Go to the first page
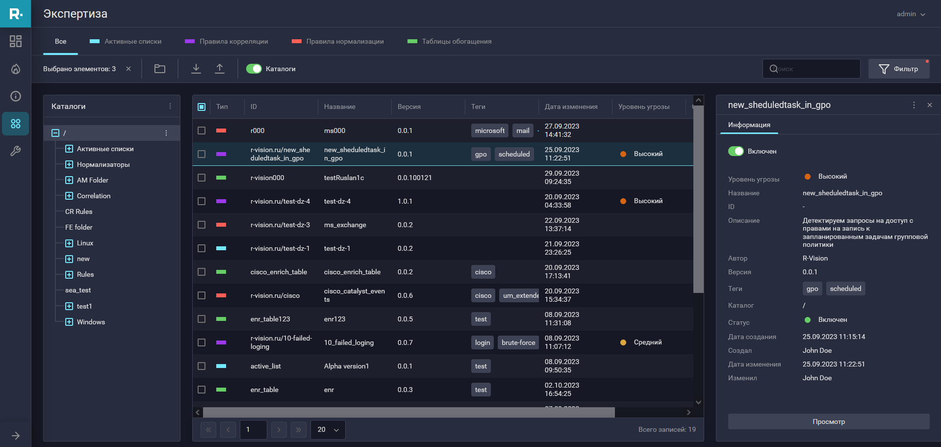 tap(208, 430)
